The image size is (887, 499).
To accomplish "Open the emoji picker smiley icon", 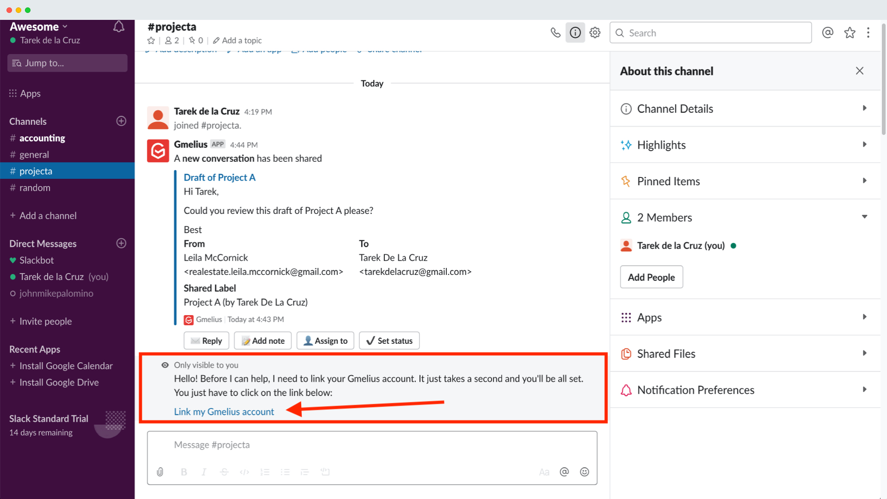I will [x=584, y=472].
